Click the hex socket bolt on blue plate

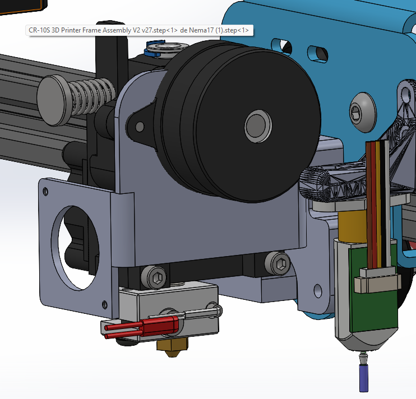(363, 112)
